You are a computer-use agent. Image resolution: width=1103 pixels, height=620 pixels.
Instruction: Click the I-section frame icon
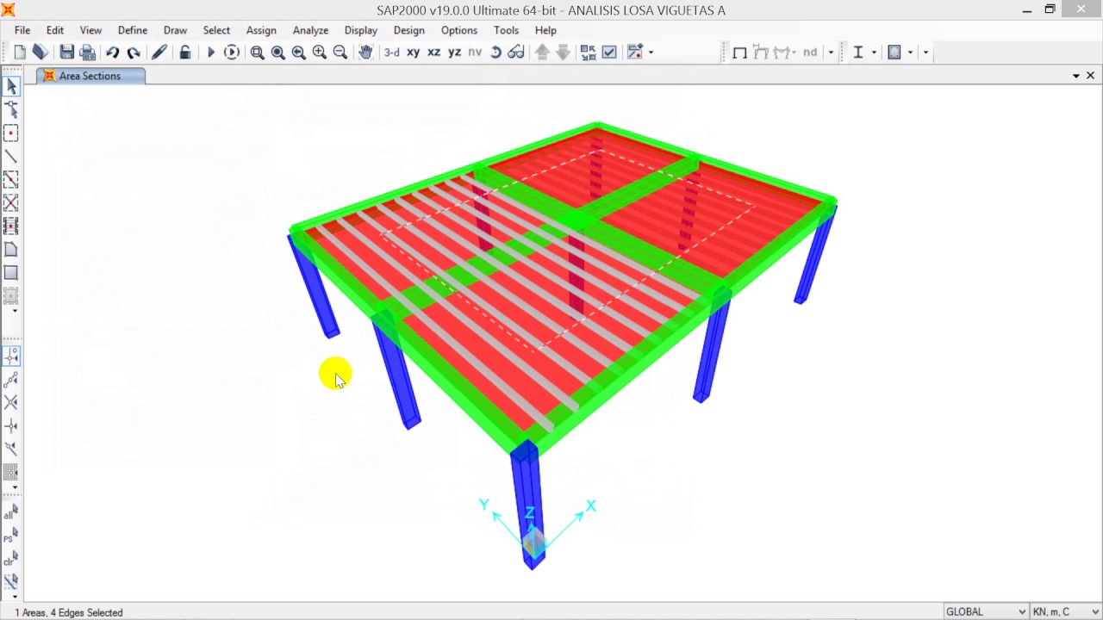pos(857,53)
